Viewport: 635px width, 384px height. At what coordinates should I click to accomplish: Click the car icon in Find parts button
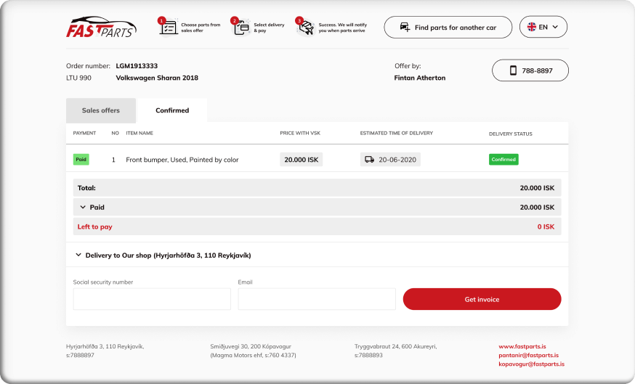(405, 28)
